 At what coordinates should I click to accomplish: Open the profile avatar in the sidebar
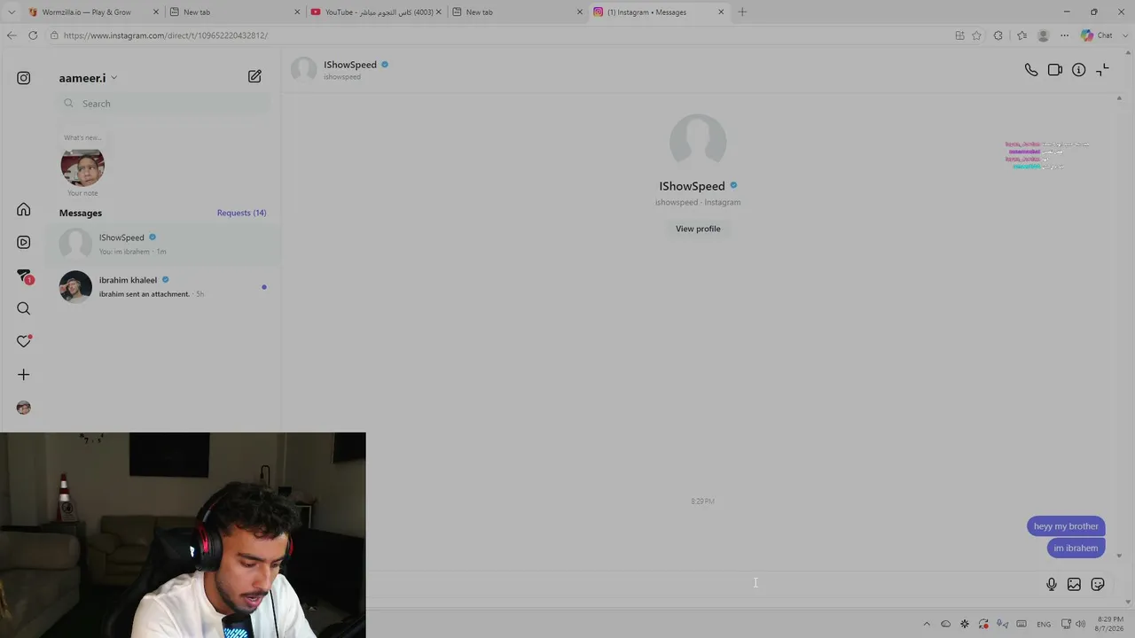click(24, 408)
